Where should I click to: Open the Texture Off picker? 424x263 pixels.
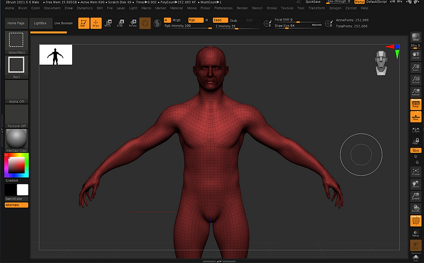pos(16,116)
